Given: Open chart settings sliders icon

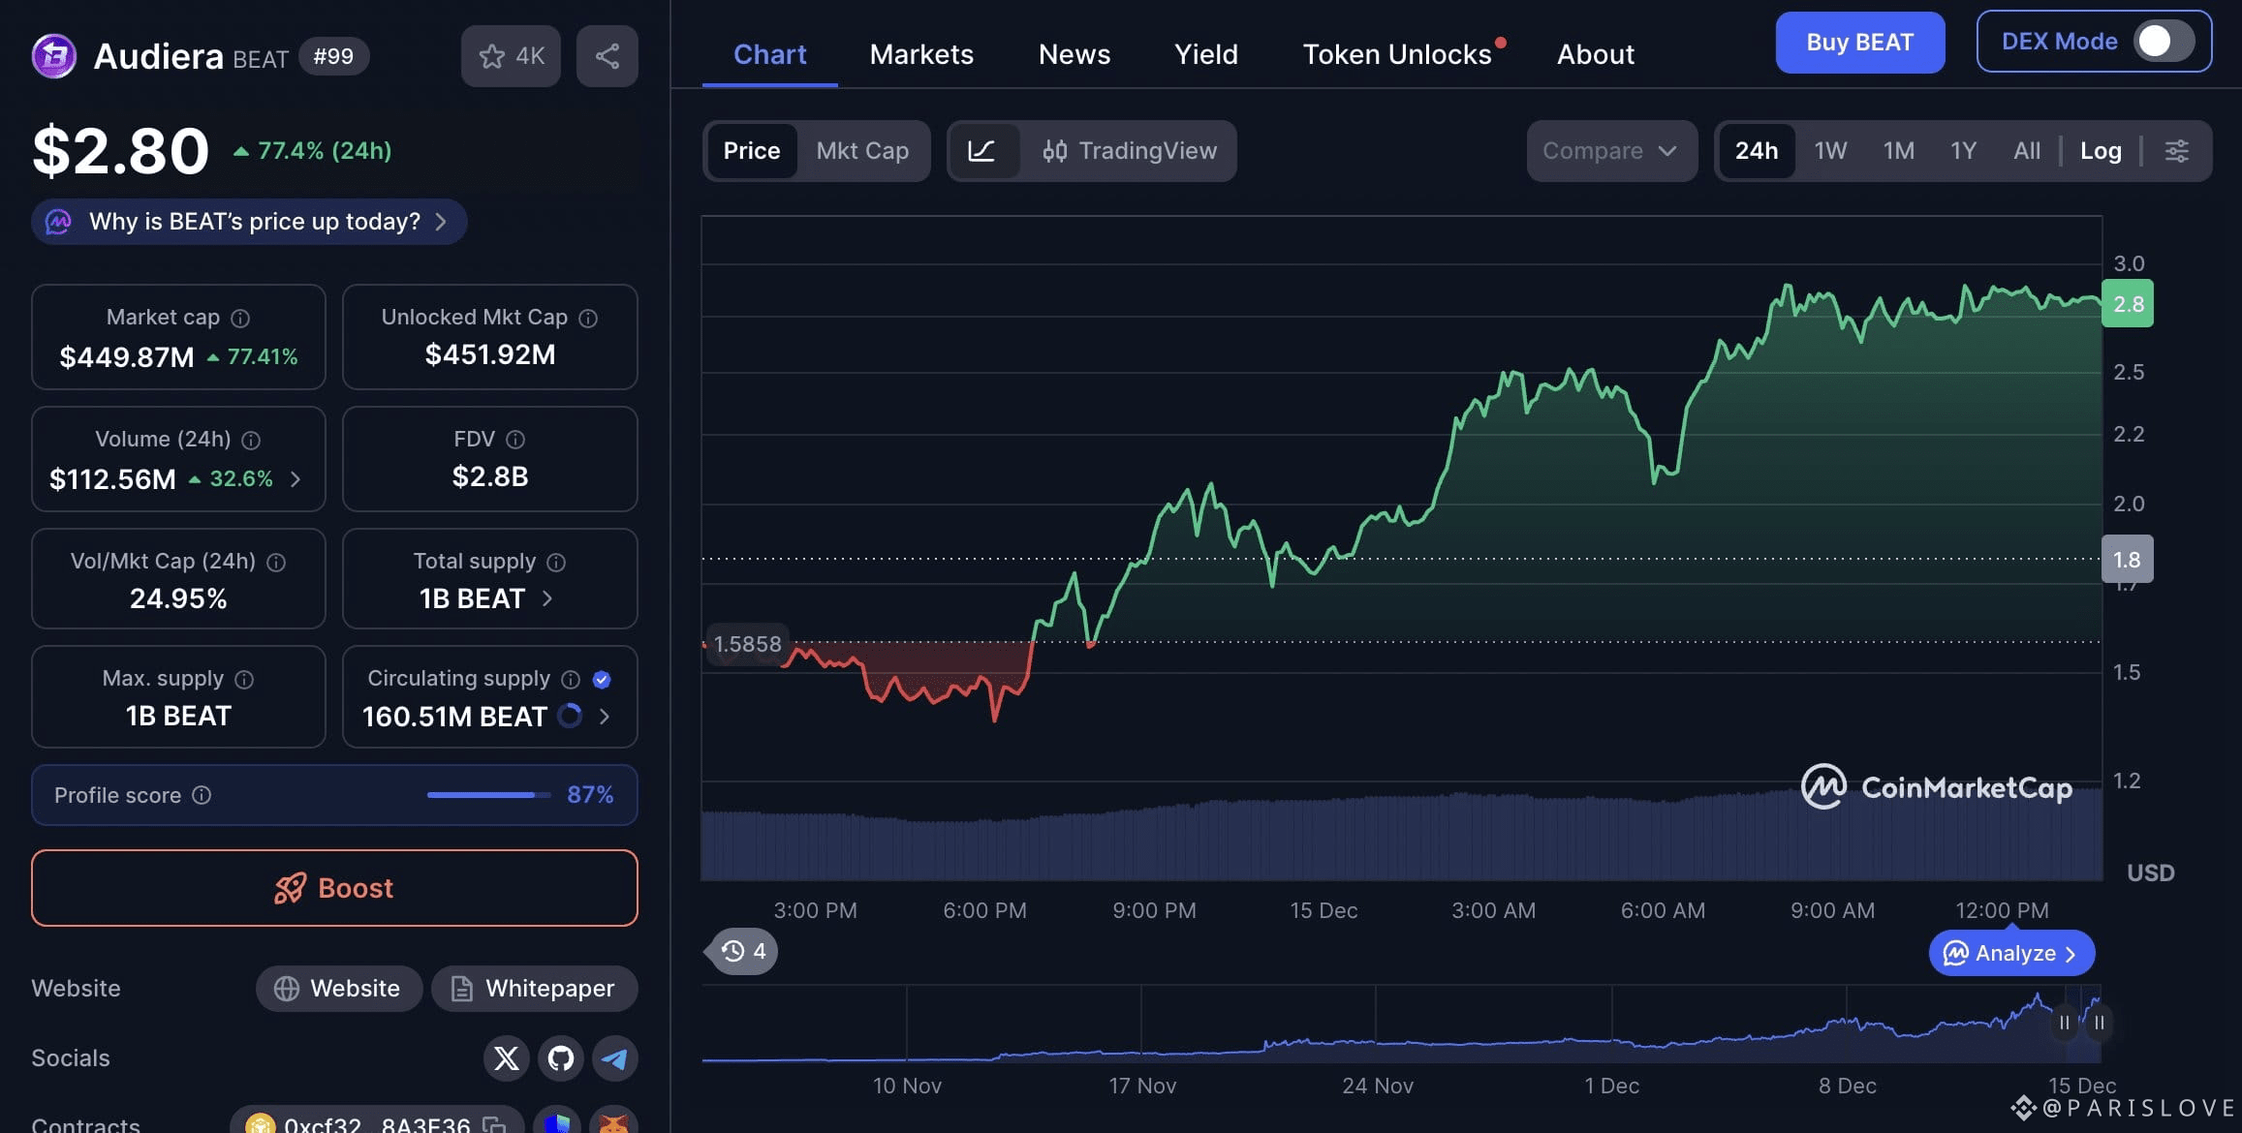Looking at the screenshot, I should point(2177,151).
